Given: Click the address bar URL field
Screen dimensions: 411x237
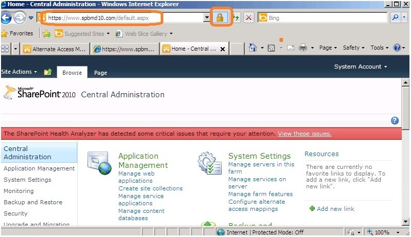Looking at the screenshot, I should tap(121, 18).
